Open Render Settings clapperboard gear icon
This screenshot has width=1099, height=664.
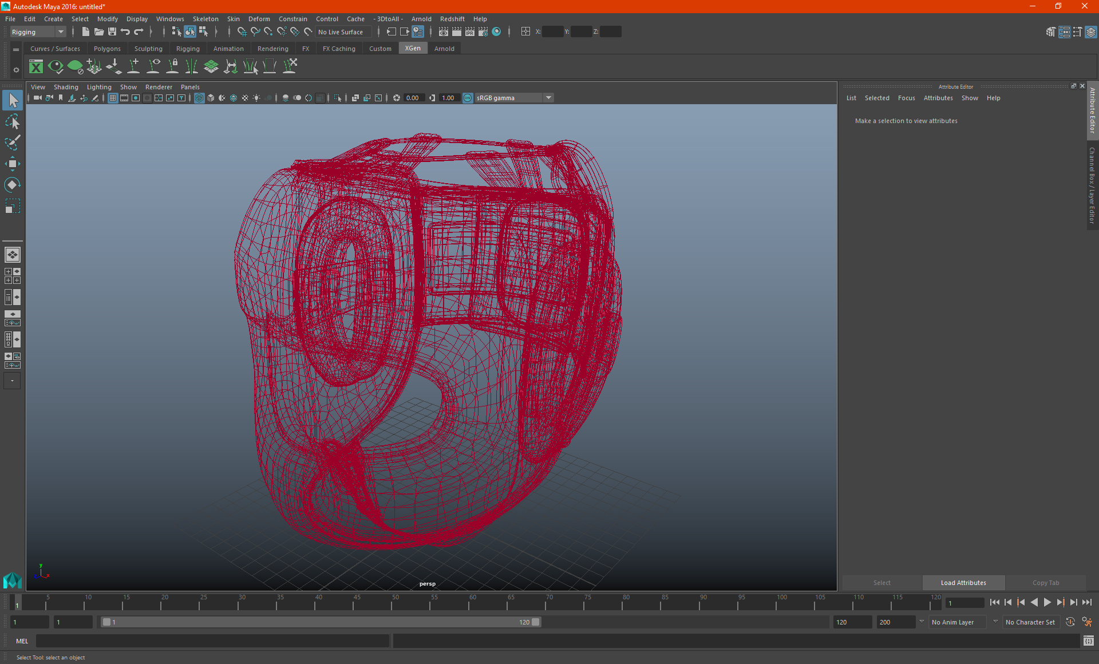(483, 32)
